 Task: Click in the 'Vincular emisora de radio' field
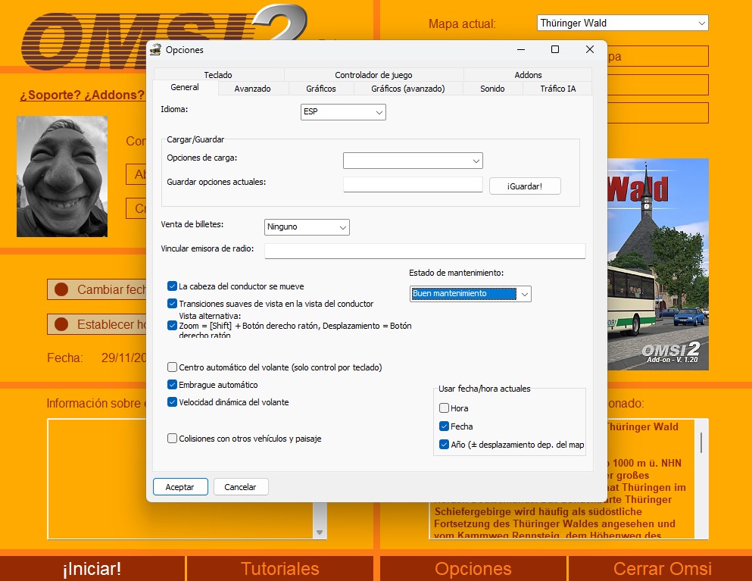[x=425, y=251]
